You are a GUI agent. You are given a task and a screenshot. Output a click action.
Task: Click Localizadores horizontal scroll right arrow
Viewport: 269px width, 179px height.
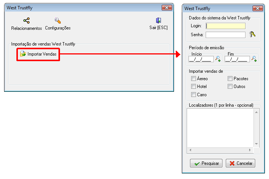[x=250, y=150]
